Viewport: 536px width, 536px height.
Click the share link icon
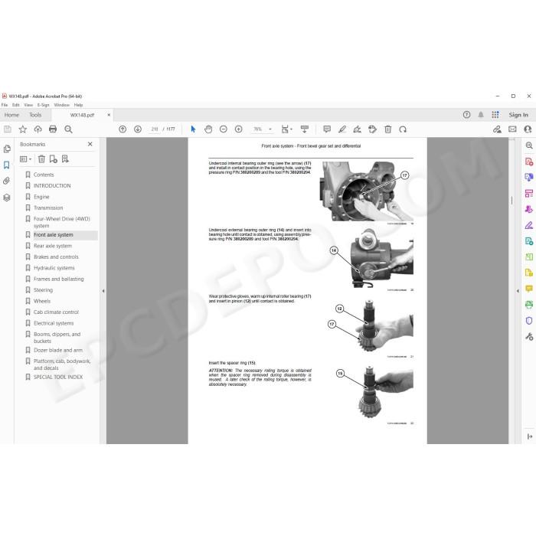coord(497,129)
